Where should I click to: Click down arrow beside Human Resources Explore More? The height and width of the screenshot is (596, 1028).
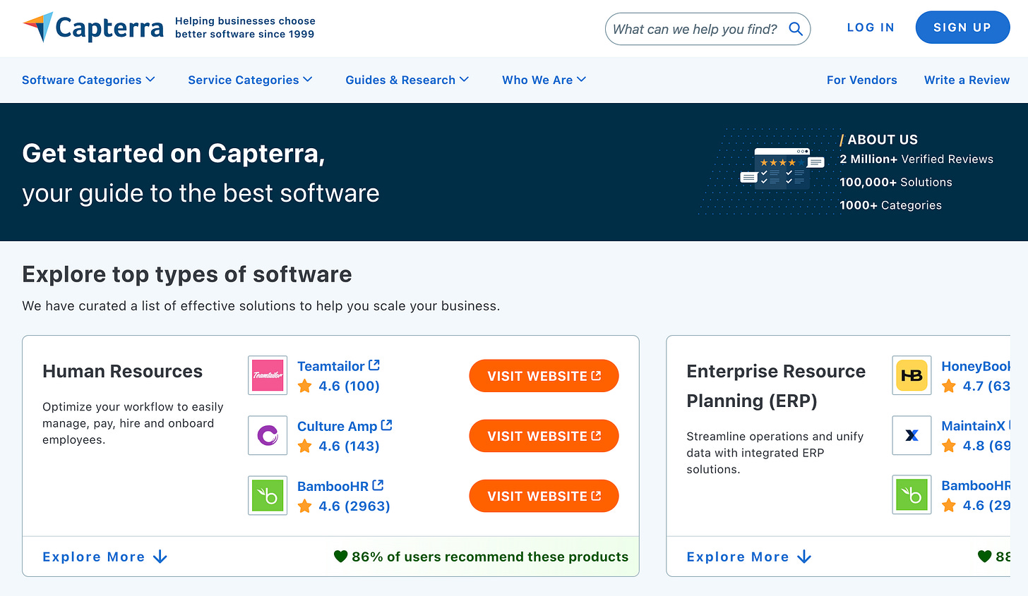pos(160,557)
